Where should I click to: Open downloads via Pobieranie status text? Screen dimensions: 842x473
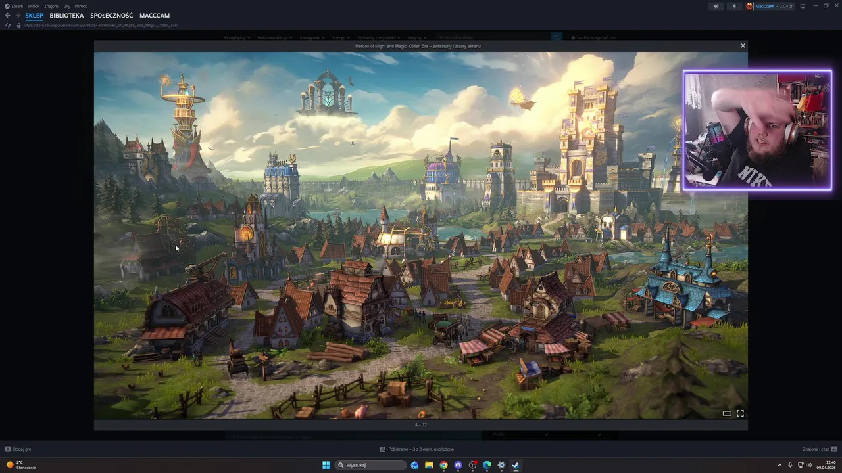[x=421, y=449]
